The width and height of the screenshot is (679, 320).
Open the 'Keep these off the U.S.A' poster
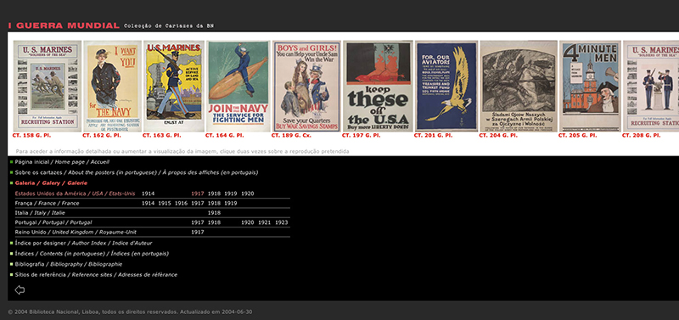tap(378, 87)
